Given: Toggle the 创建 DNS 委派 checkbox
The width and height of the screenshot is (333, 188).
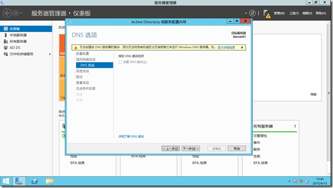Looking at the screenshot, I should pyautogui.click(x=120, y=62).
